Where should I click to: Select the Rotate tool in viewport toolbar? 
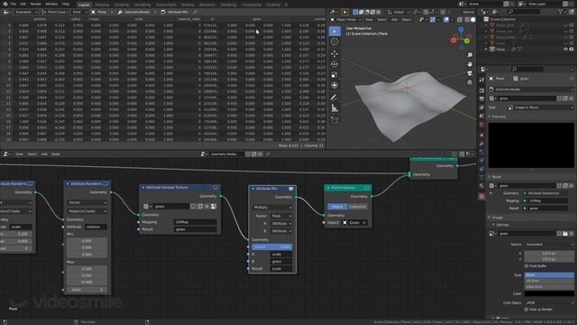[x=334, y=64]
